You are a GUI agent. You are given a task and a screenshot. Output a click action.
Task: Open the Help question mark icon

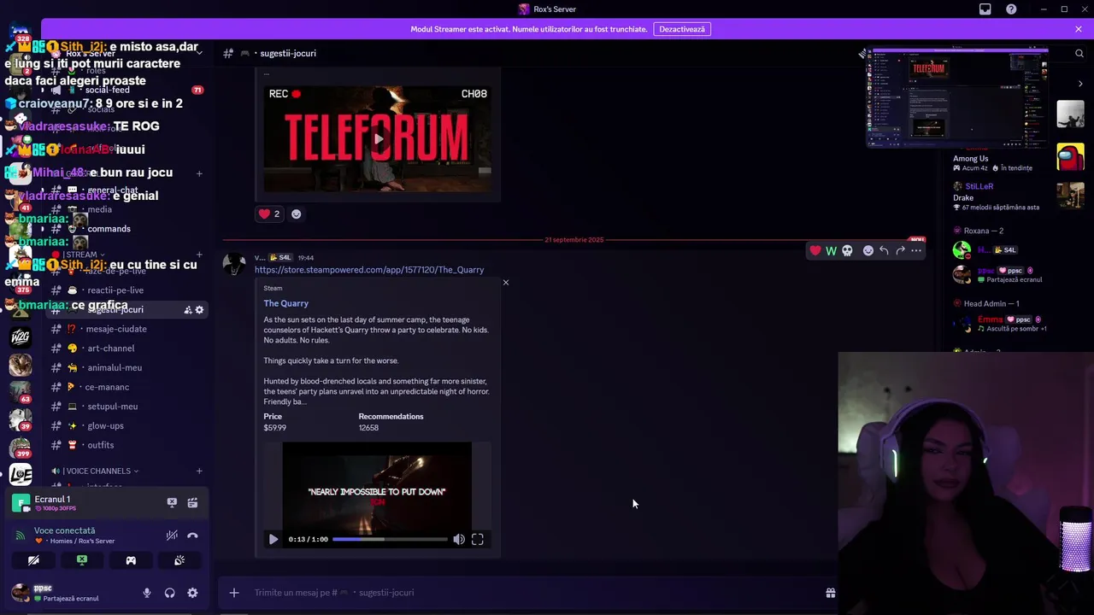click(x=1011, y=9)
